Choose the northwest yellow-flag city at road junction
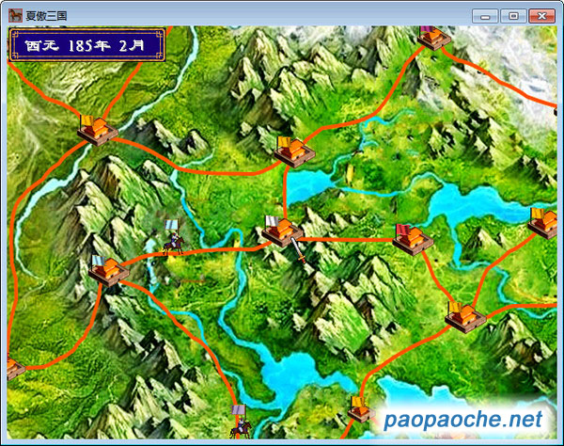The image size is (564, 446). pos(97,130)
